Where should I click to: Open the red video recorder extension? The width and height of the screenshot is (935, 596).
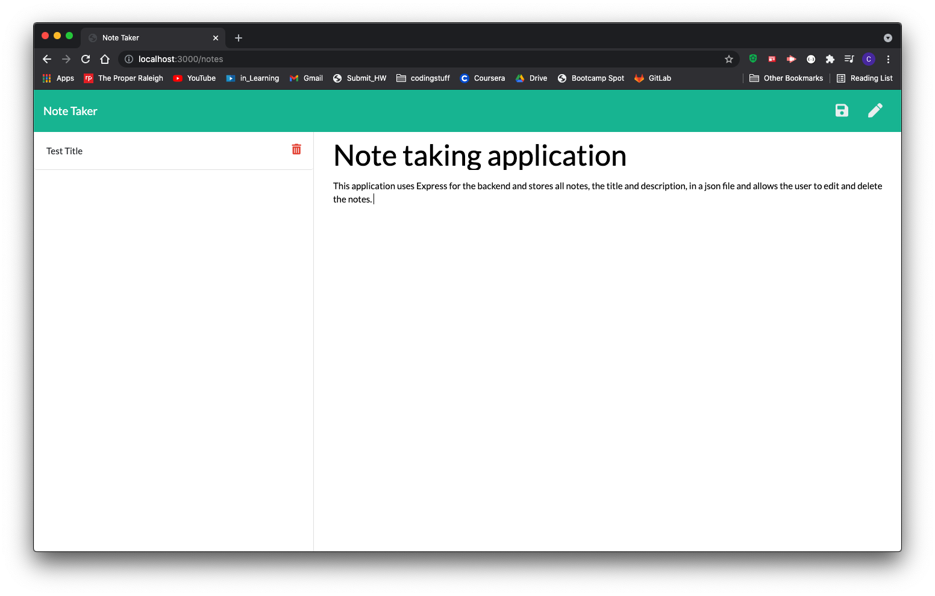(791, 59)
